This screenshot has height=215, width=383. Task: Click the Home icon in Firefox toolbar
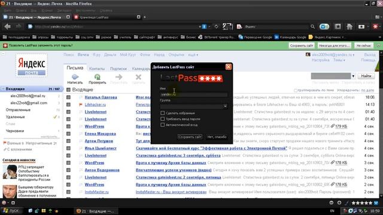349,26
